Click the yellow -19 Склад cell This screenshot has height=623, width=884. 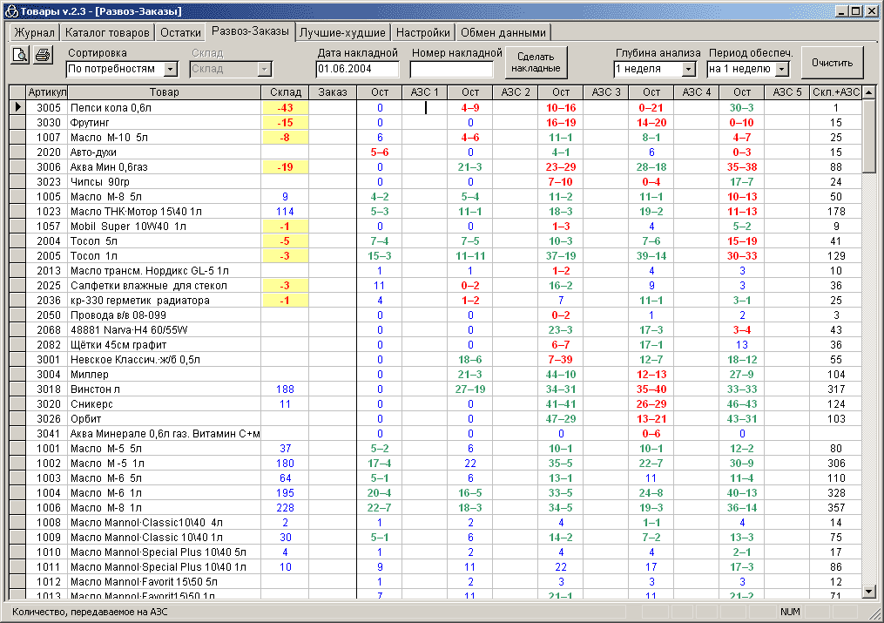(286, 167)
